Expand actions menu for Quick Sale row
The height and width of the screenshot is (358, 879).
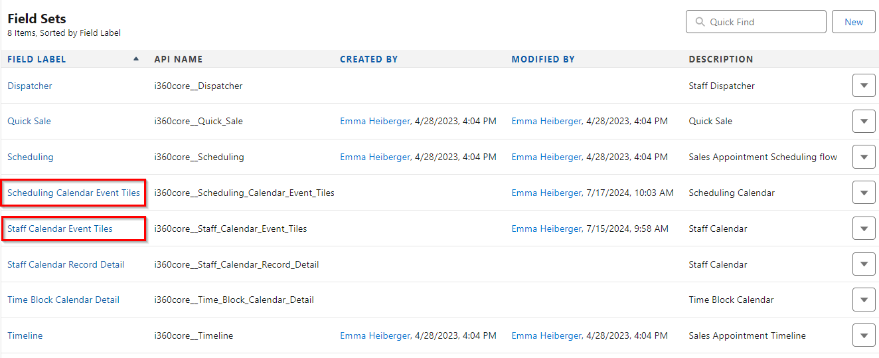(864, 122)
